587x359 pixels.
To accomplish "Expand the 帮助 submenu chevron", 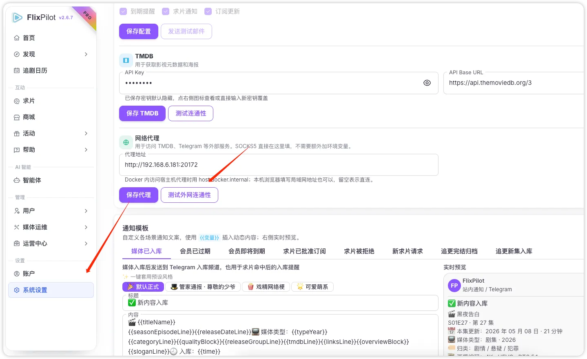I will (x=86, y=150).
